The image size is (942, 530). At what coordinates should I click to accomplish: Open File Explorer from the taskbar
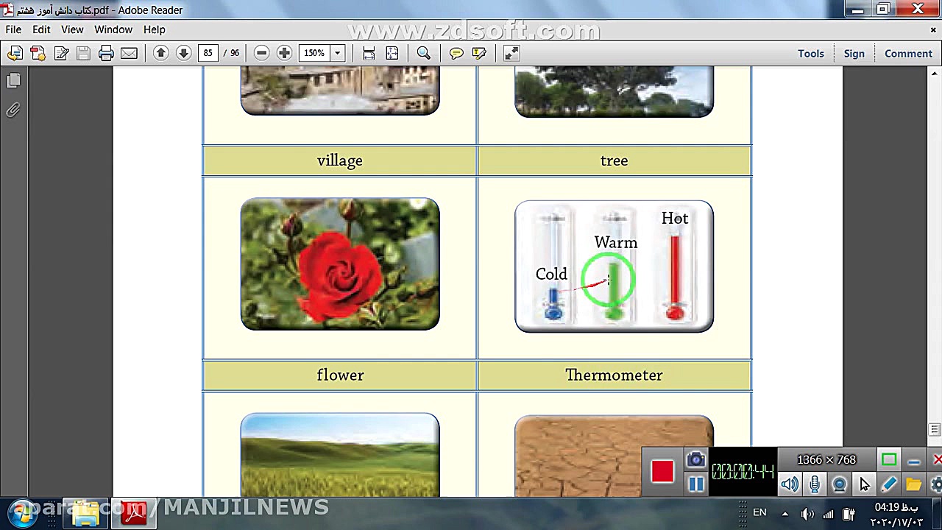[85, 513]
